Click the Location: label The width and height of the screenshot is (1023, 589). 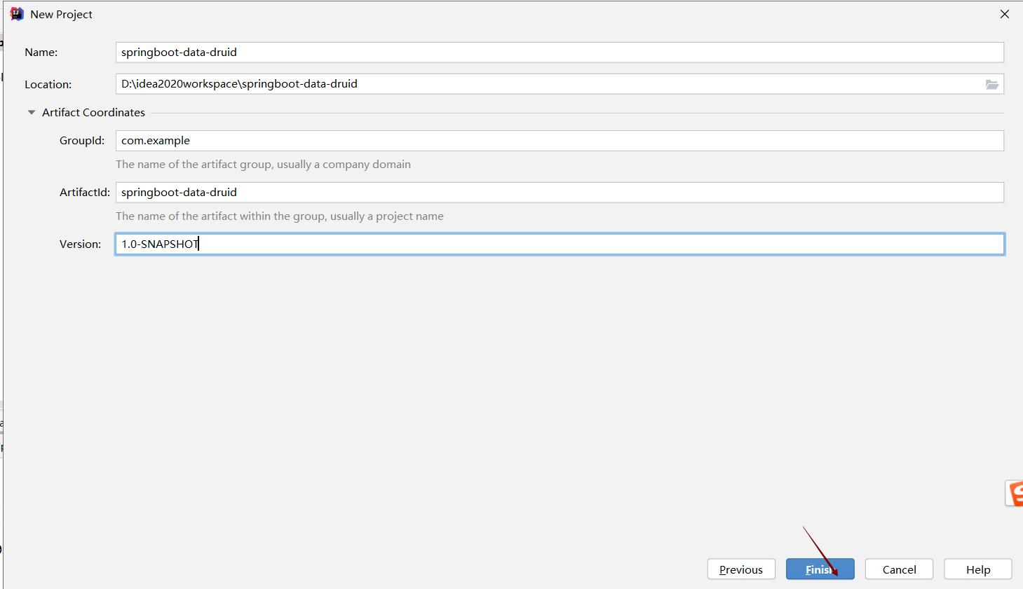click(48, 85)
